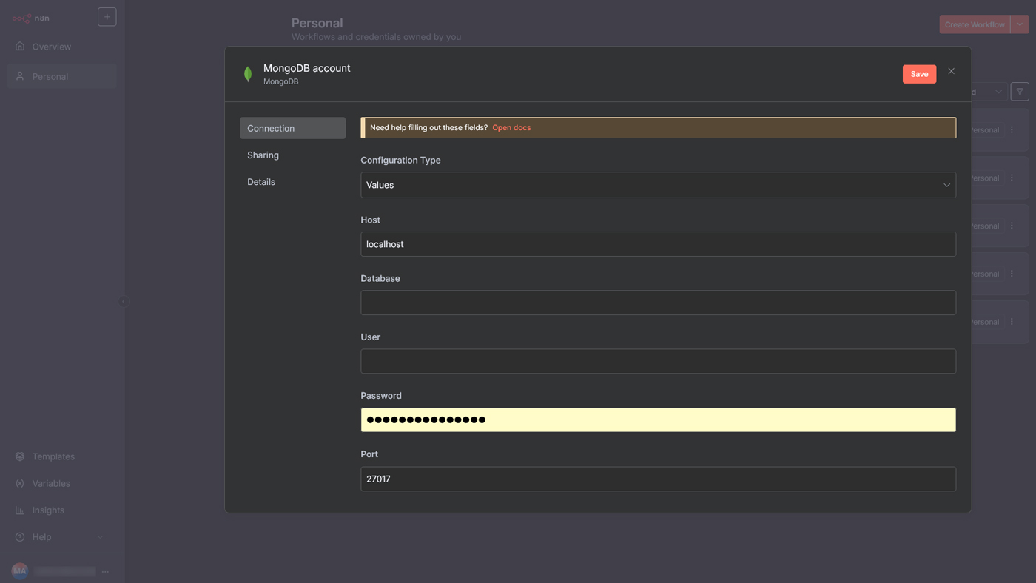The width and height of the screenshot is (1036, 583).
Task: Click the MongoDB leaf logo icon
Action: pos(248,74)
